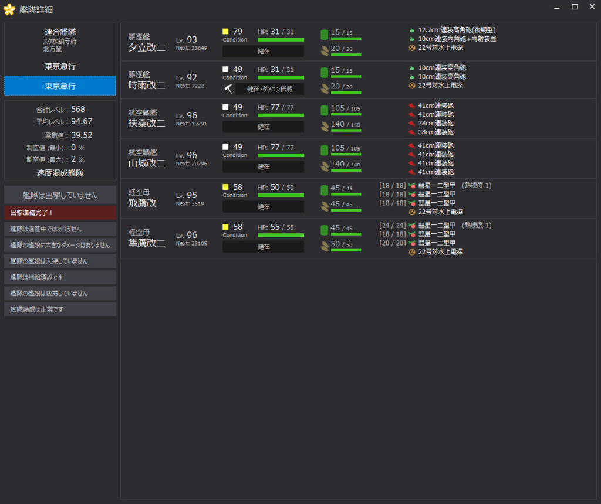Click the ship name 隼鷹改二
601x504 pixels.
(146, 243)
